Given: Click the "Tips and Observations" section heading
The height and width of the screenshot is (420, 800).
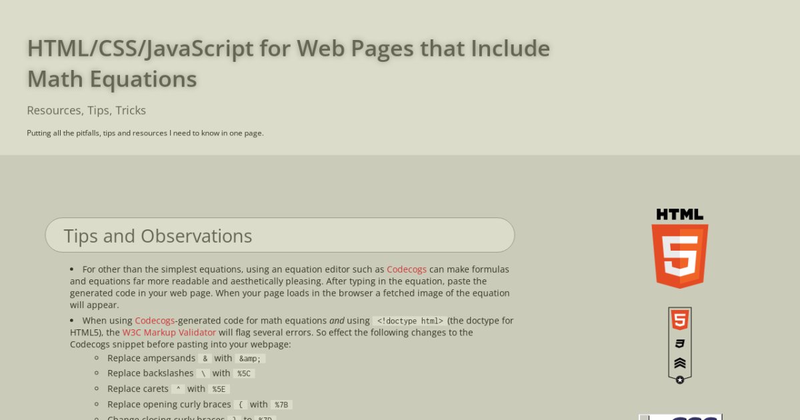Looking at the screenshot, I should coord(158,236).
